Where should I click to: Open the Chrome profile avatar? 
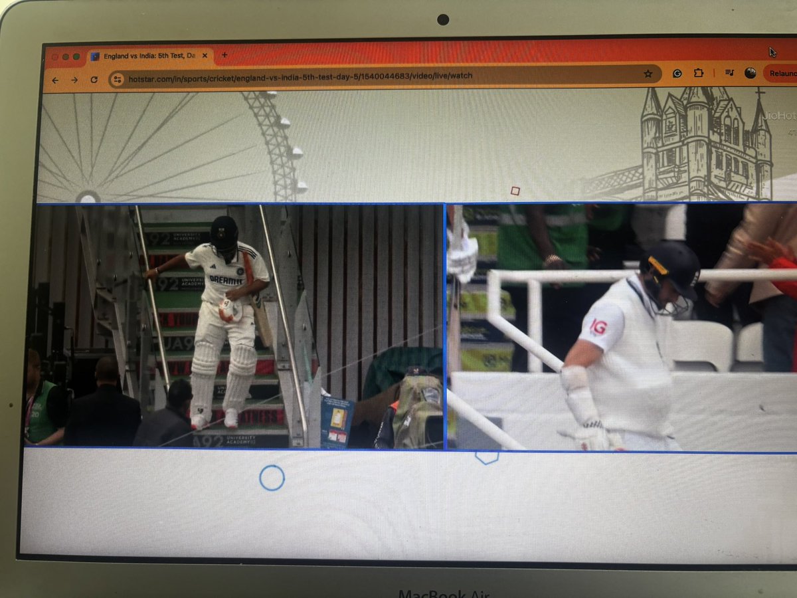[750, 73]
